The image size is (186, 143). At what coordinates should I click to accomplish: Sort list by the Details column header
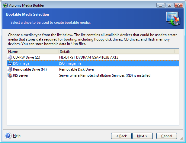pos(116,52)
